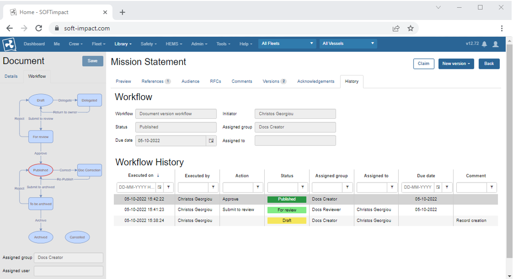Open the New version dropdown button
This screenshot has width=513, height=279.
[x=456, y=64]
